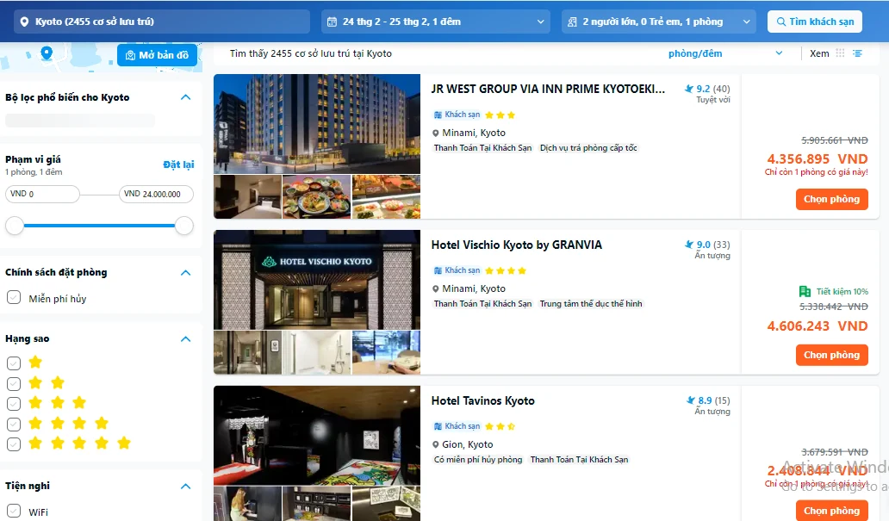Click the map pin marker on map preview
The height and width of the screenshot is (521, 889).
point(47,54)
